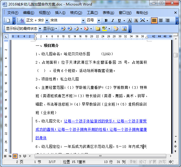This screenshot has width=181, height=167.
Task: Center-align the text
Action: (161, 21)
